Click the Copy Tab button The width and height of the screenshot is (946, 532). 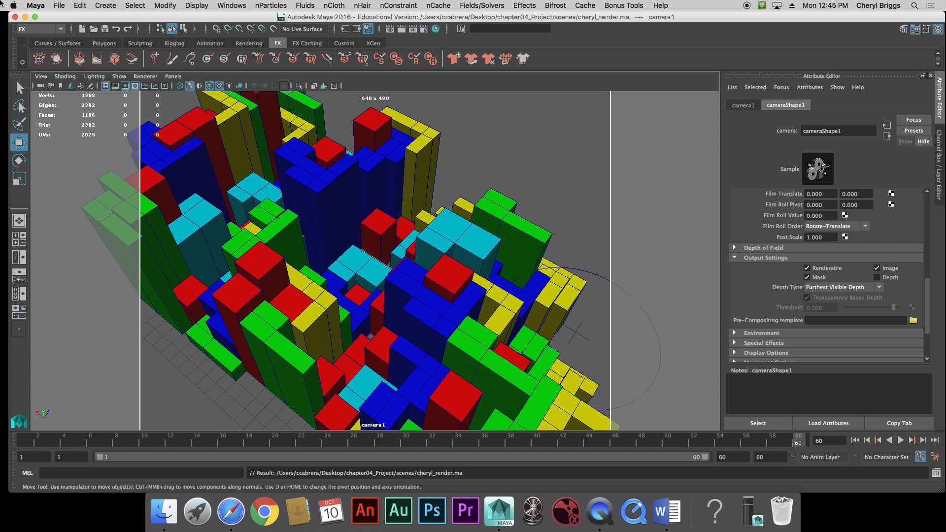899,423
